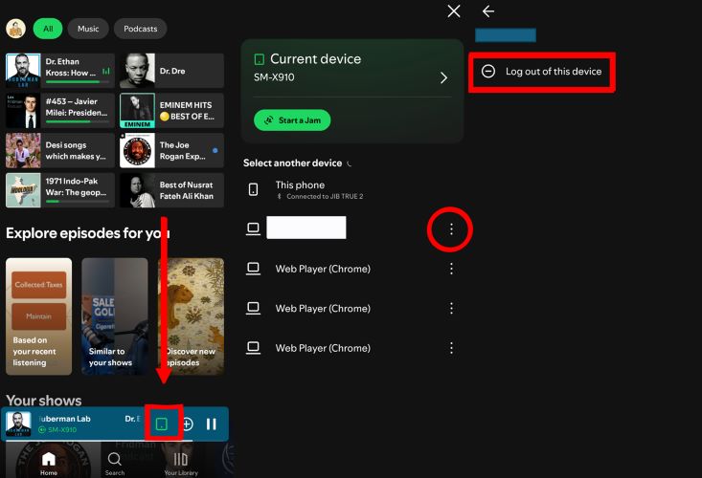Image resolution: width=702 pixels, height=478 pixels.
Task: Open Dr. Ethan Kross episode tile
Action: [x=60, y=71]
